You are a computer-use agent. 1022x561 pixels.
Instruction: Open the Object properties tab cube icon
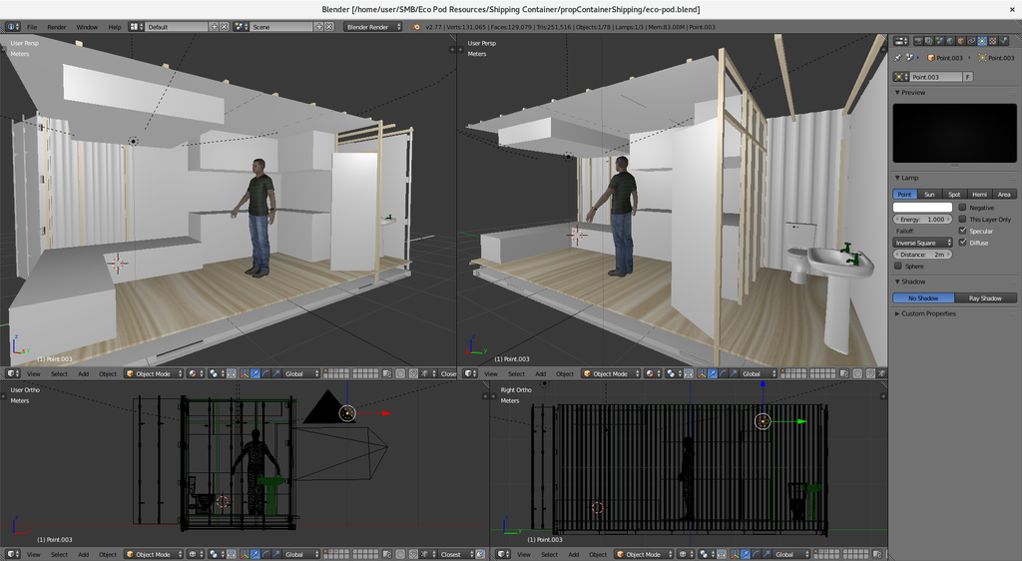point(961,41)
